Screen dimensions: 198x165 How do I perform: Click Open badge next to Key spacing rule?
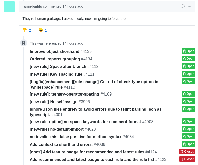click(188, 74)
